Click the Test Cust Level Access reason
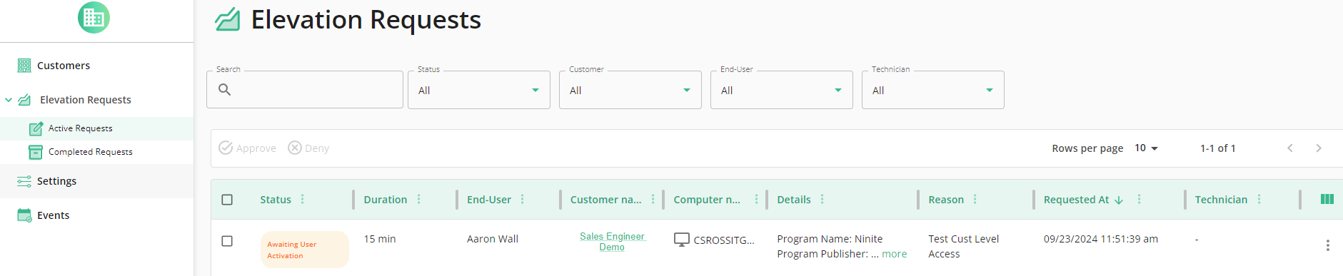The width and height of the screenshot is (1343, 276). [964, 247]
